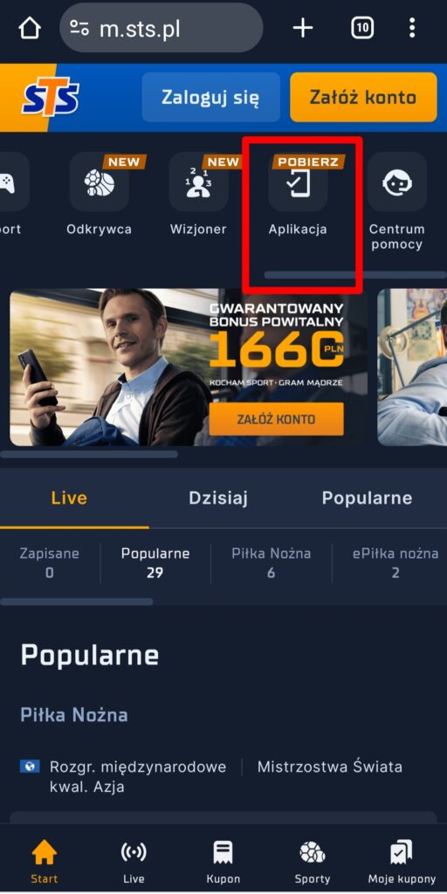Click the Zaloguj się button
Image resolution: width=447 pixels, height=894 pixels.
point(211,97)
